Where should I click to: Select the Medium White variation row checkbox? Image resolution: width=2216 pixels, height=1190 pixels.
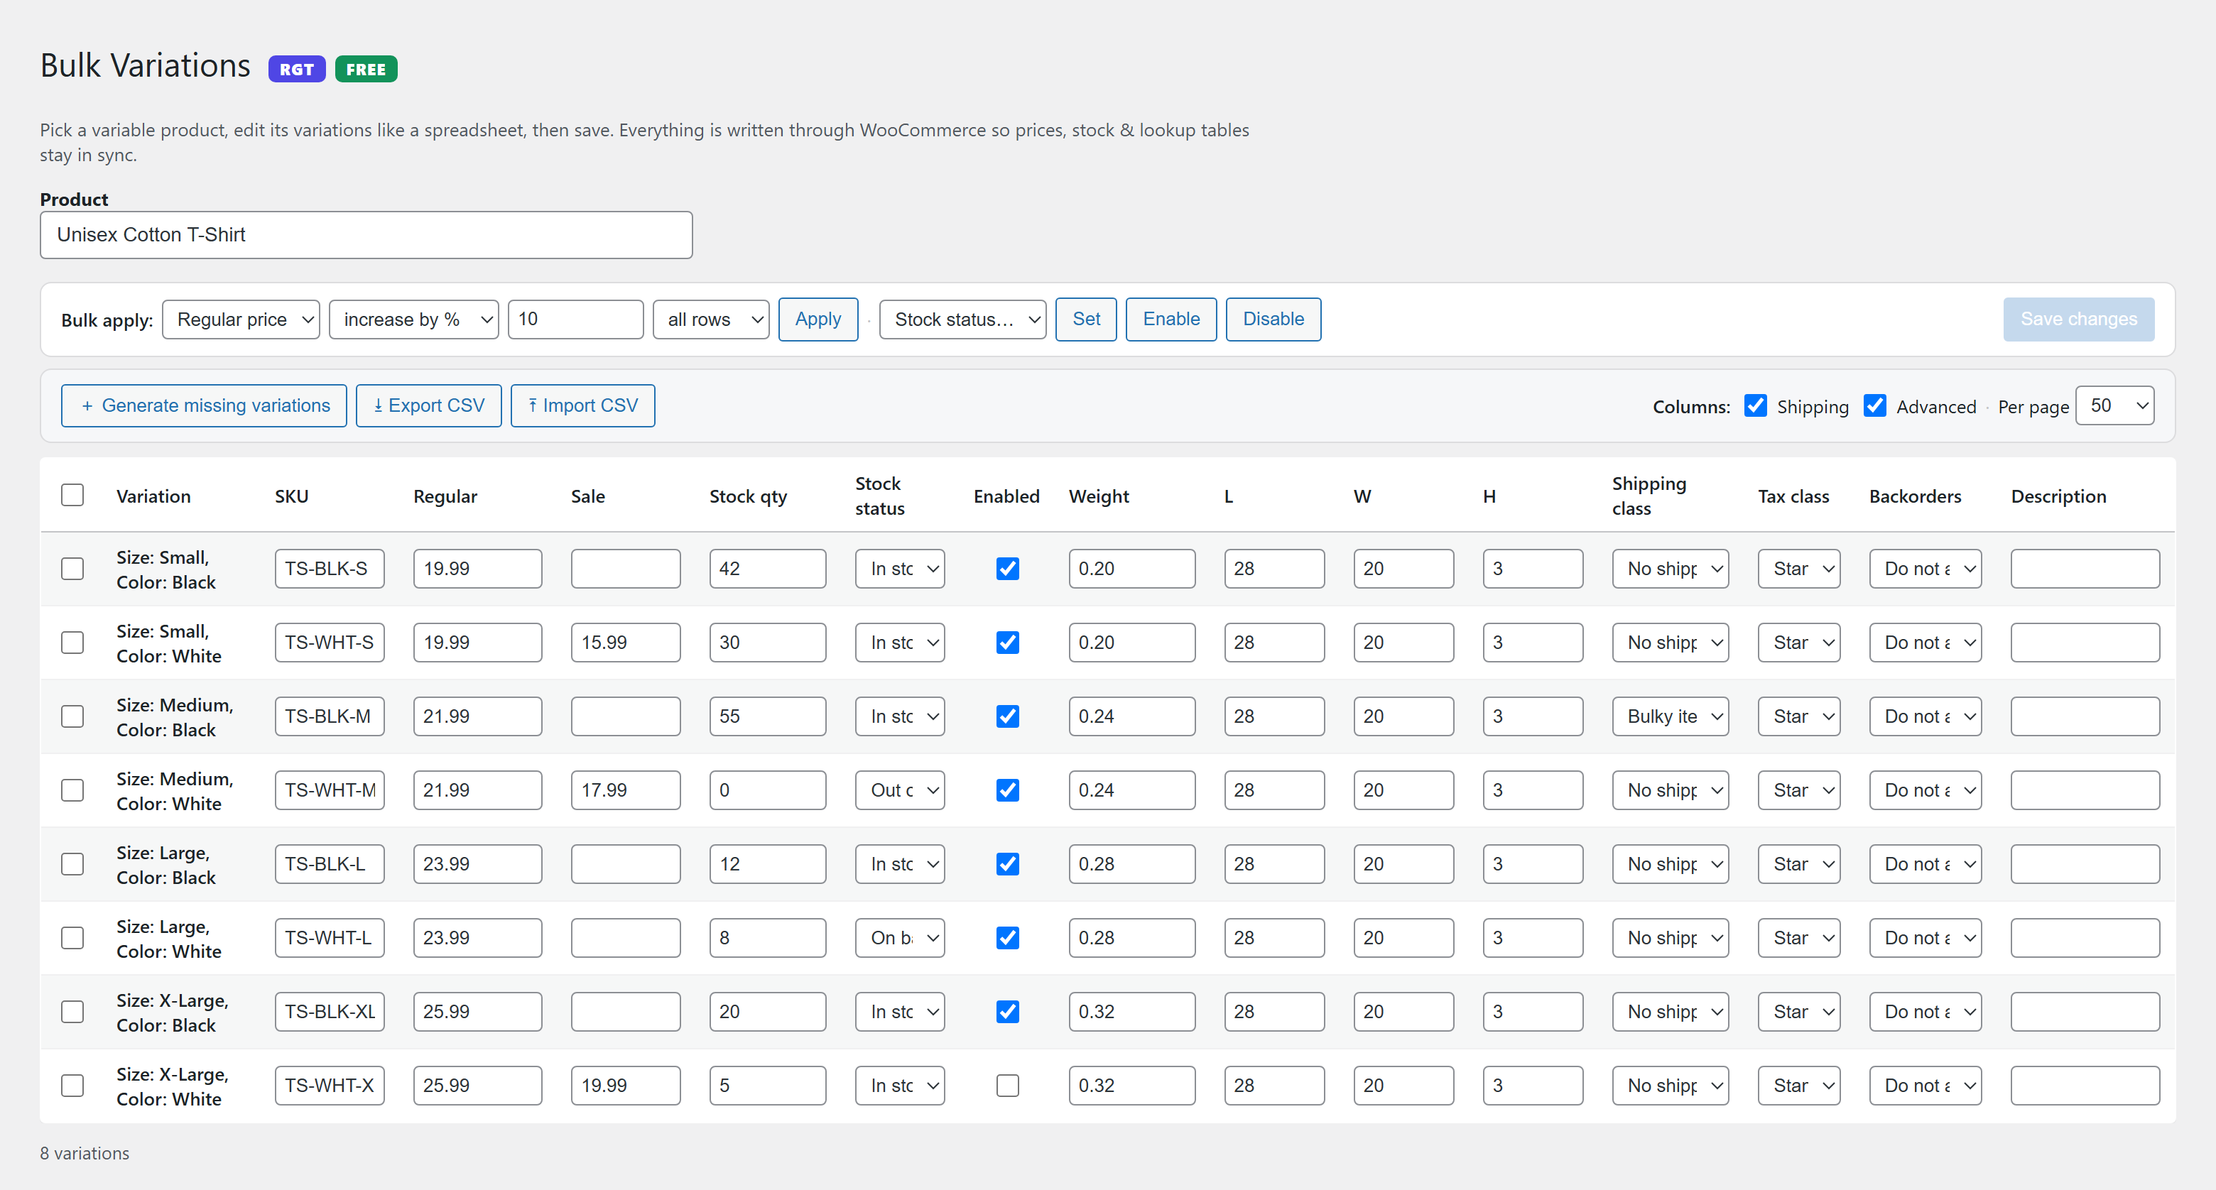[x=72, y=790]
